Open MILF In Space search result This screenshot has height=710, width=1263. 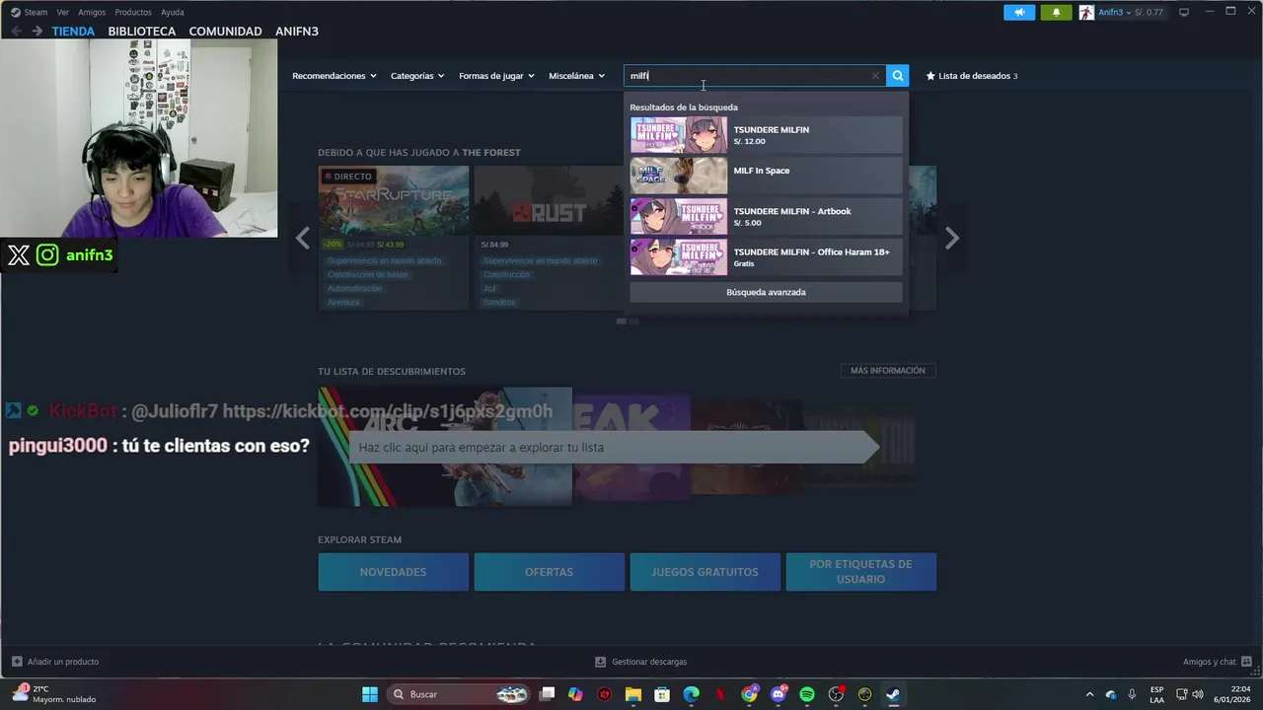766,176
